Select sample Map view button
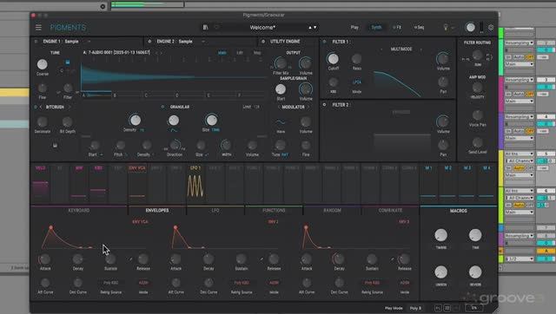556x314 pixels. [x=257, y=53]
